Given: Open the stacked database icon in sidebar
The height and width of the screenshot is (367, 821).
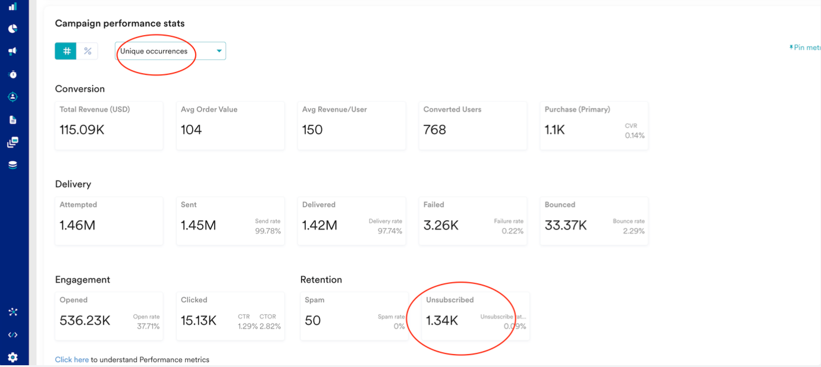Looking at the screenshot, I should [x=12, y=165].
